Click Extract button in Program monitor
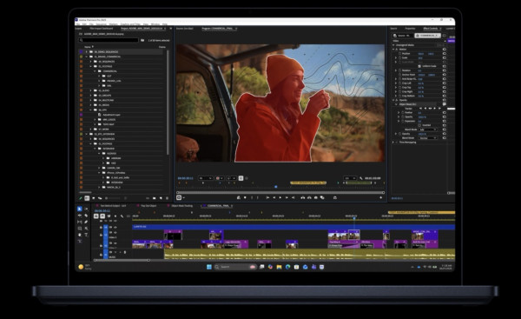This screenshot has width=521, height=319. point(309,197)
